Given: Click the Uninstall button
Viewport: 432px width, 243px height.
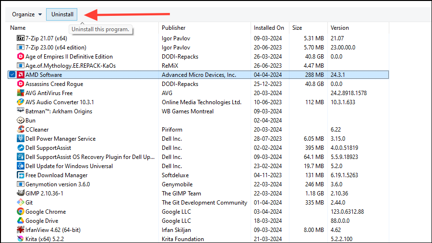Looking at the screenshot, I should 62,14.
